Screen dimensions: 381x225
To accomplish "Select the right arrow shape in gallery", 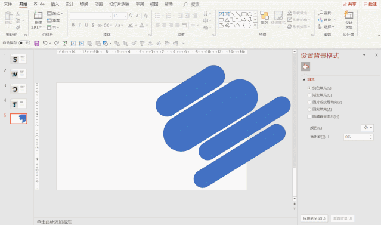I will [244, 20].
